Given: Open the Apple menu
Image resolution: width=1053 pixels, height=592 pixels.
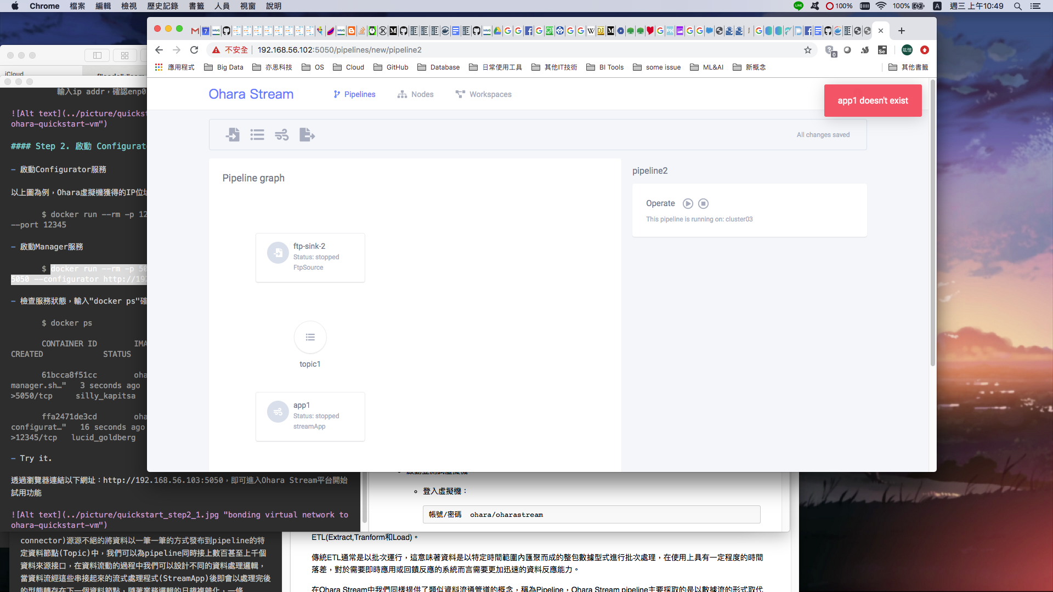Looking at the screenshot, I should point(15,6).
